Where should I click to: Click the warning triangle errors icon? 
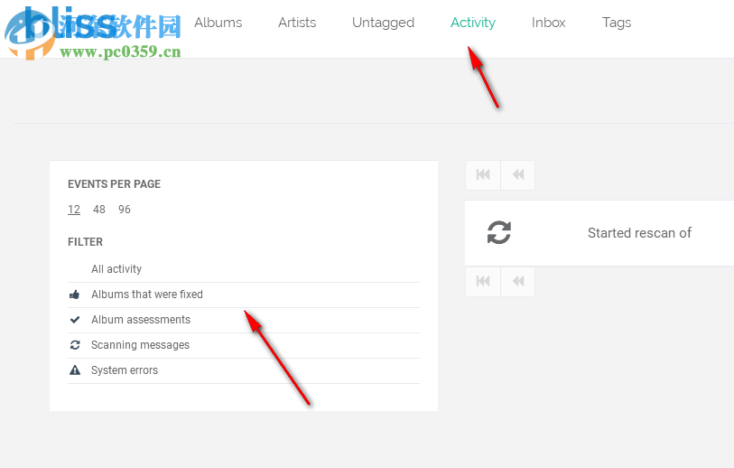[74, 370]
